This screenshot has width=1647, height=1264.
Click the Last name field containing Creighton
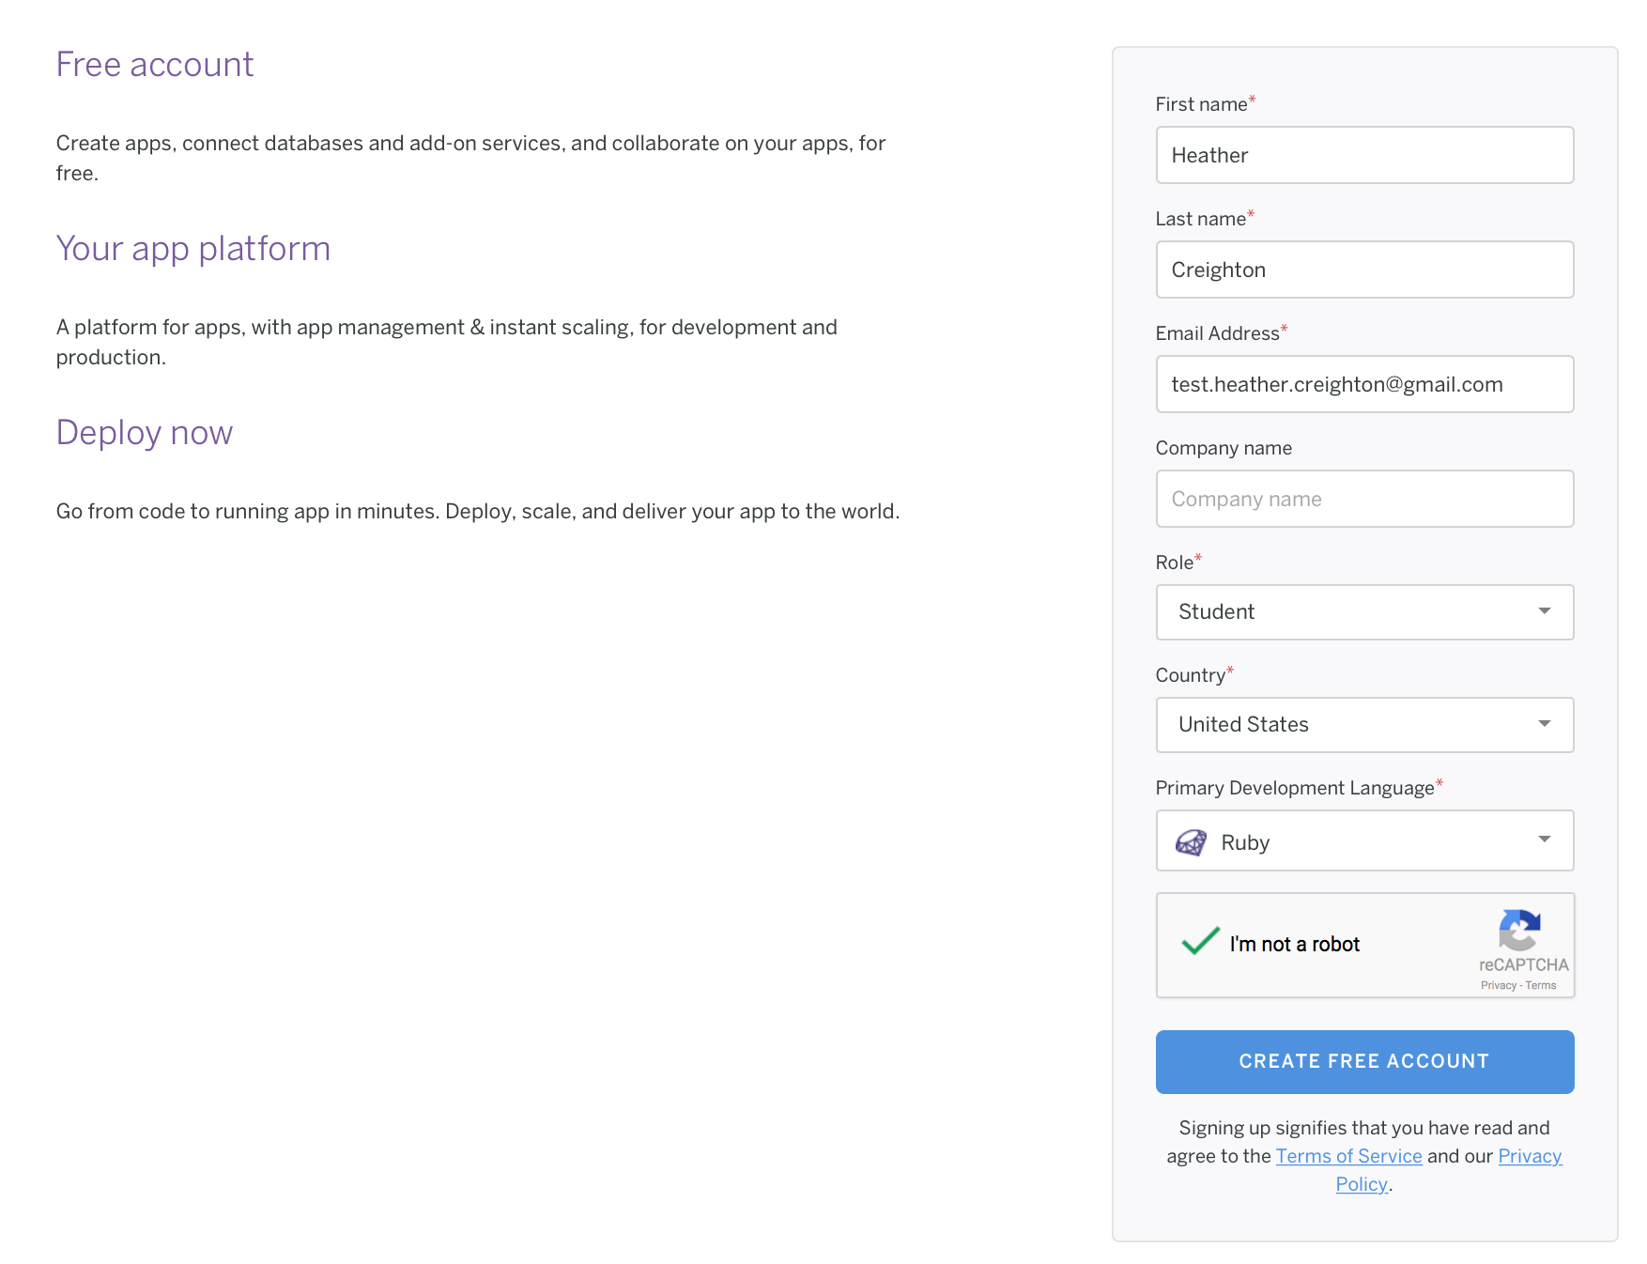coord(1364,270)
